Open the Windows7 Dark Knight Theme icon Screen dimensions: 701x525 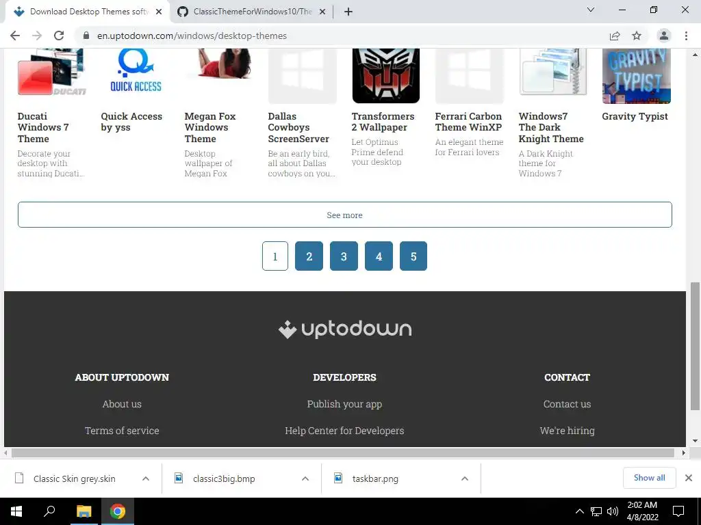553,72
